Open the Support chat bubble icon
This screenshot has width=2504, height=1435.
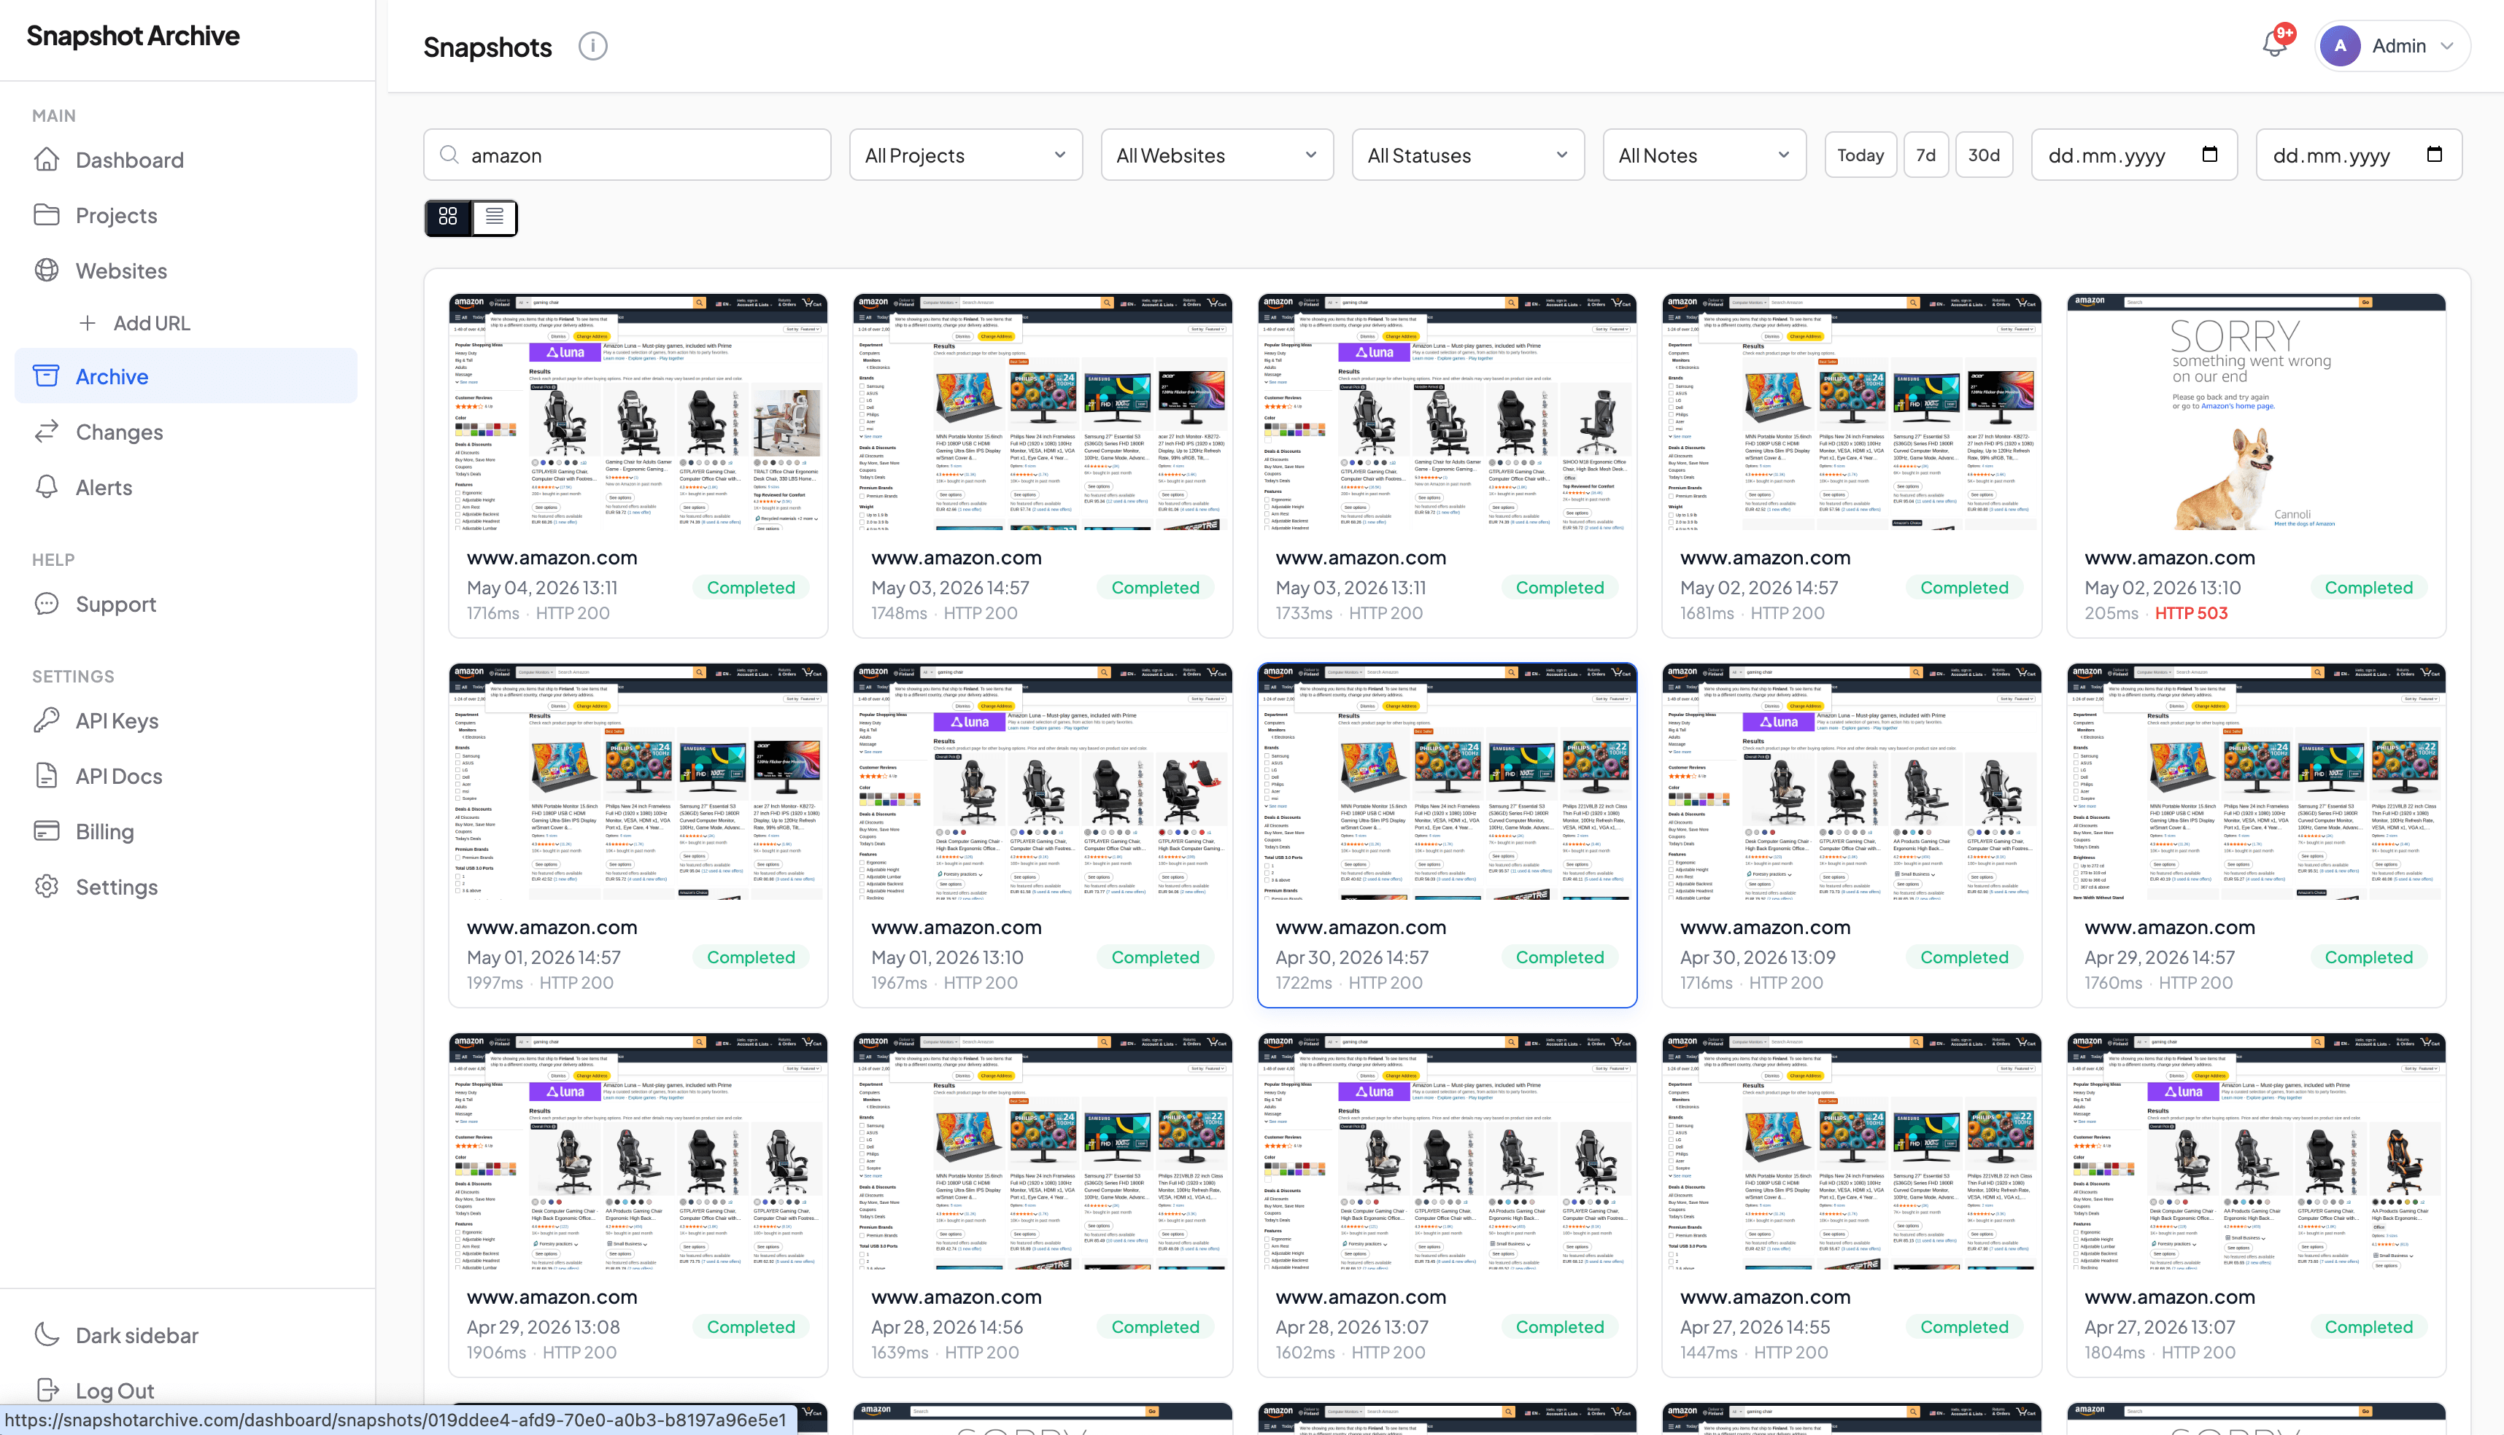click(x=47, y=604)
